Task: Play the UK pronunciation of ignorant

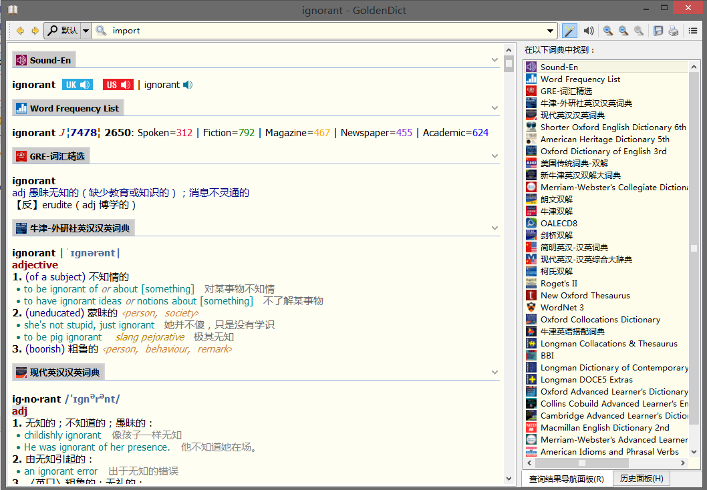Action: pyautogui.click(x=78, y=85)
